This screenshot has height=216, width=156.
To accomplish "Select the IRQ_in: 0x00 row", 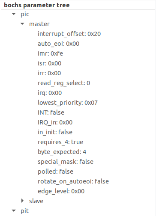I will (55, 122).
